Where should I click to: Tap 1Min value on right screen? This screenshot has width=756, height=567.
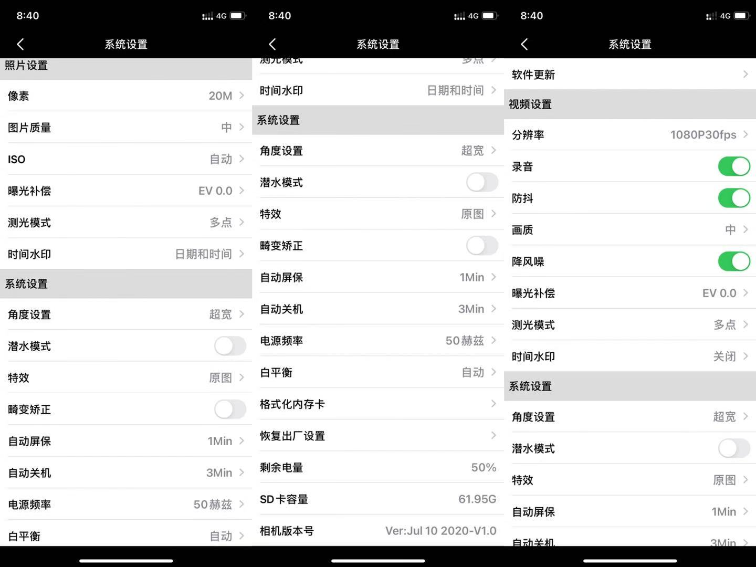(x=724, y=512)
